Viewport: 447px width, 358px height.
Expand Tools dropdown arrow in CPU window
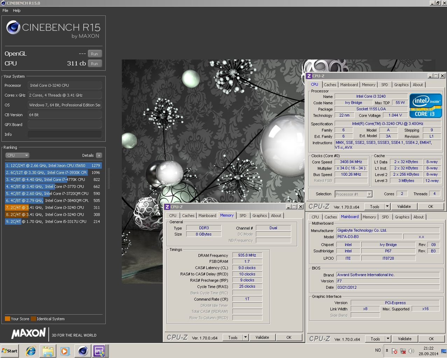387,206
